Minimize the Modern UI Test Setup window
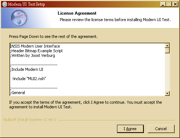 (x=163, y=4)
